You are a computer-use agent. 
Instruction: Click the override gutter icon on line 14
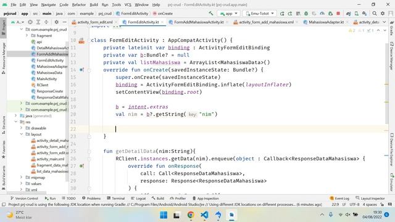(81, 70)
